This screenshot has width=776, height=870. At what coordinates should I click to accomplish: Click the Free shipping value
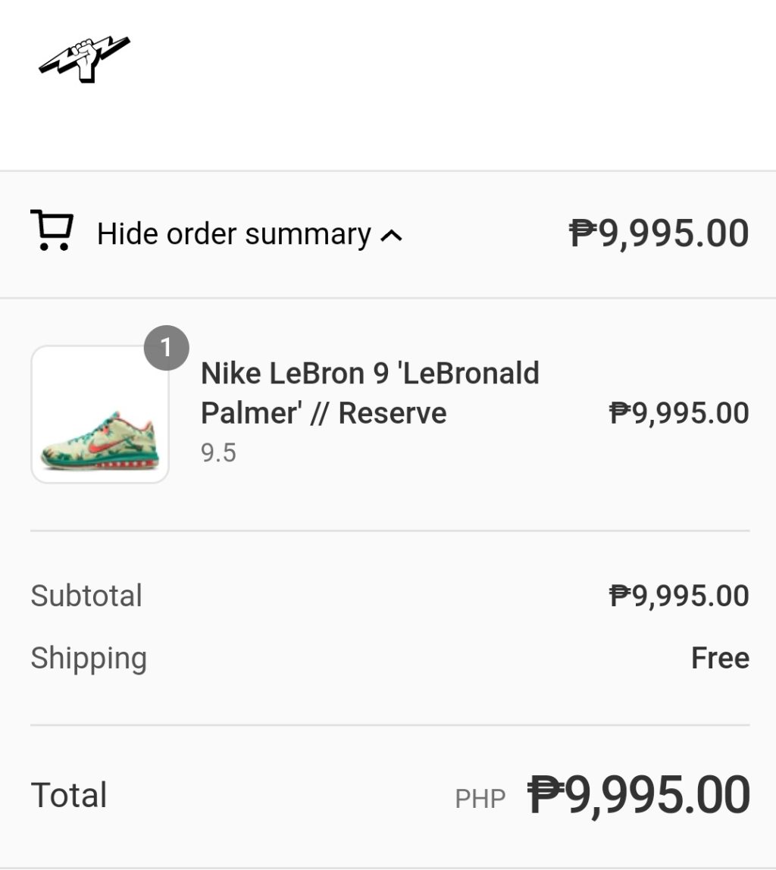[x=720, y=658]
